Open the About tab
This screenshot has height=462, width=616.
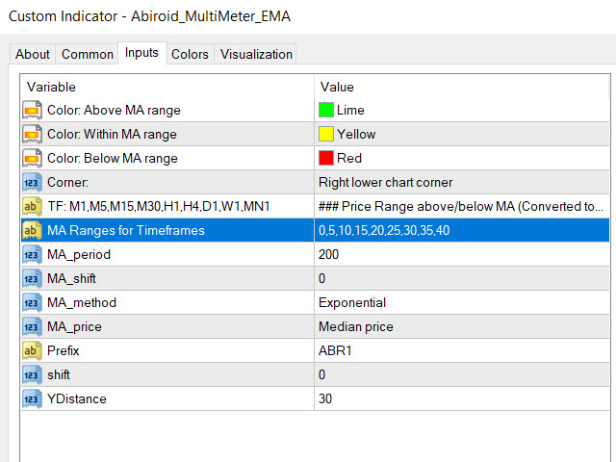pyautogui.click(x=33, y=54)
